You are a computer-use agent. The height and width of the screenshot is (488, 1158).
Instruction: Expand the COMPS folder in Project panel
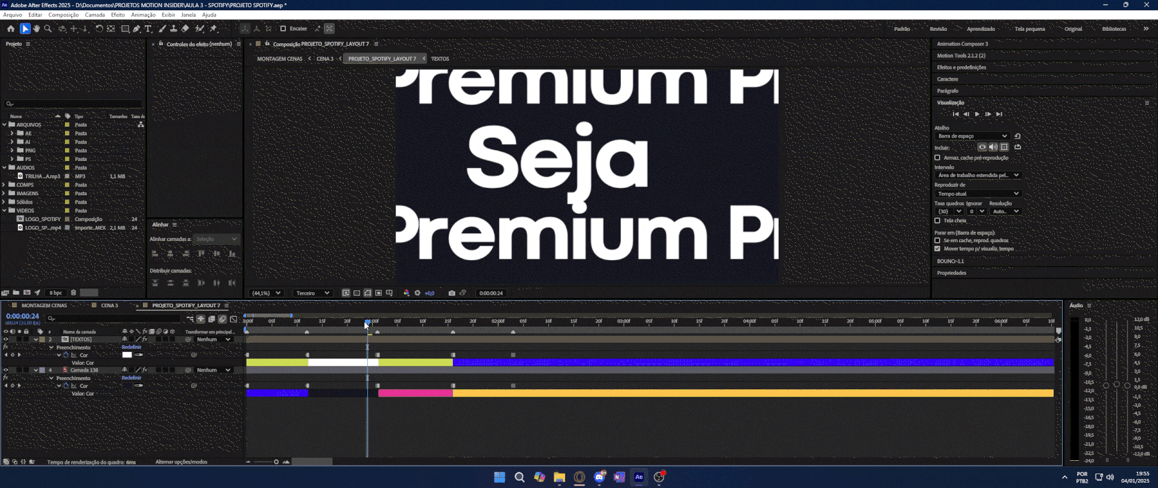4,185
